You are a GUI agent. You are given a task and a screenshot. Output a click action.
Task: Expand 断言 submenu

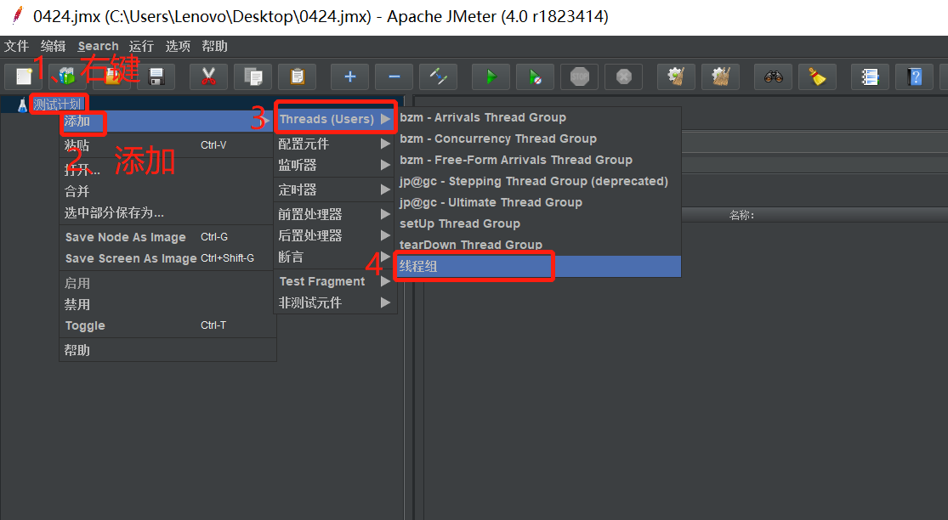[336, 257]
